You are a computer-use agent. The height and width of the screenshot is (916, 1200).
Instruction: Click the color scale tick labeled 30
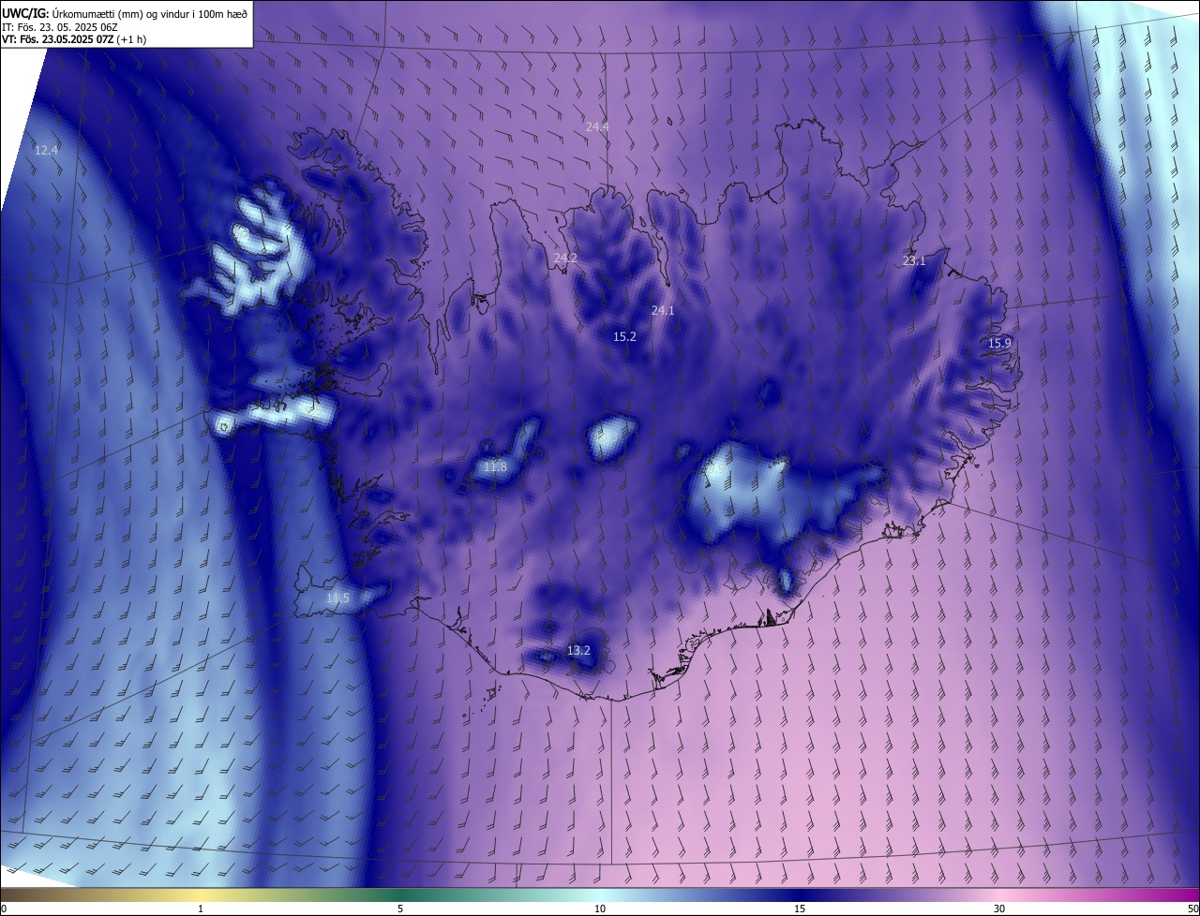click(999, 909)
